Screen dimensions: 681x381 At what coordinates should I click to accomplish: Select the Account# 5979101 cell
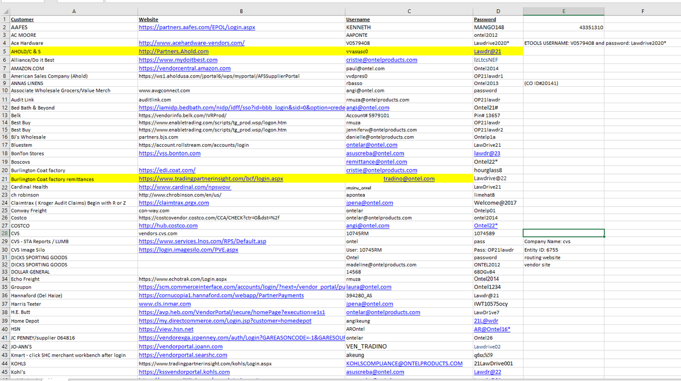pyautogui.click(x=409, y=115)
